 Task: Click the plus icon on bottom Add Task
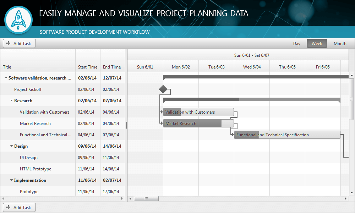coord(8,207)
